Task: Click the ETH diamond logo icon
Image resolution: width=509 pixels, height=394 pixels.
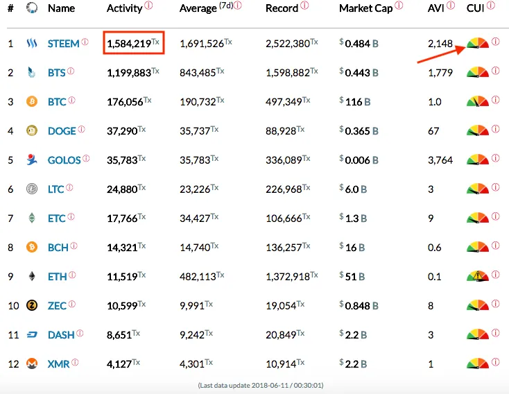Action: [32, 276]
